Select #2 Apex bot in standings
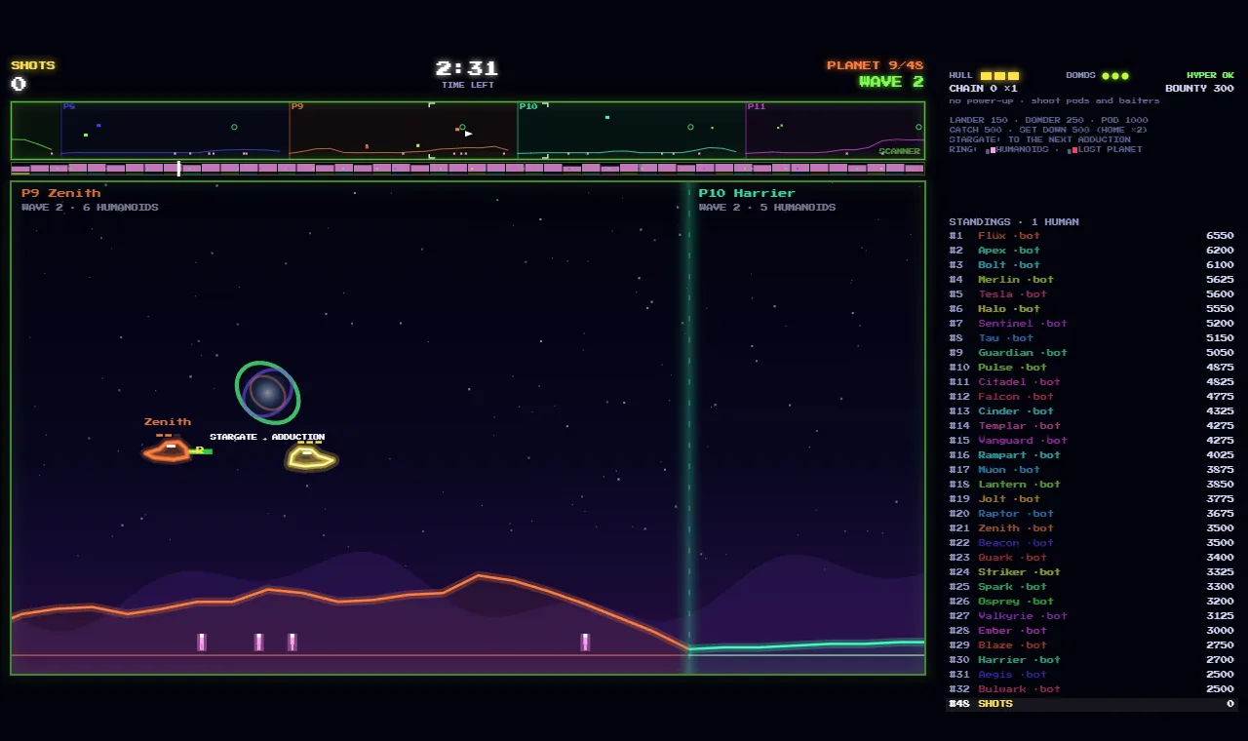 tap(1091, 251)
